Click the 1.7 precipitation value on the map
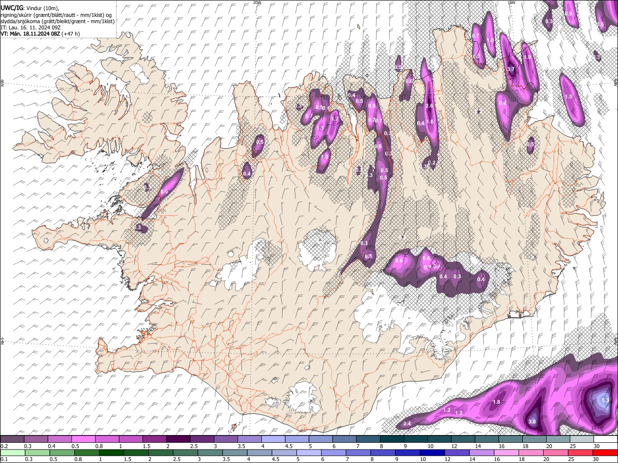Screen dimensions: 618x463 point(334,118)
